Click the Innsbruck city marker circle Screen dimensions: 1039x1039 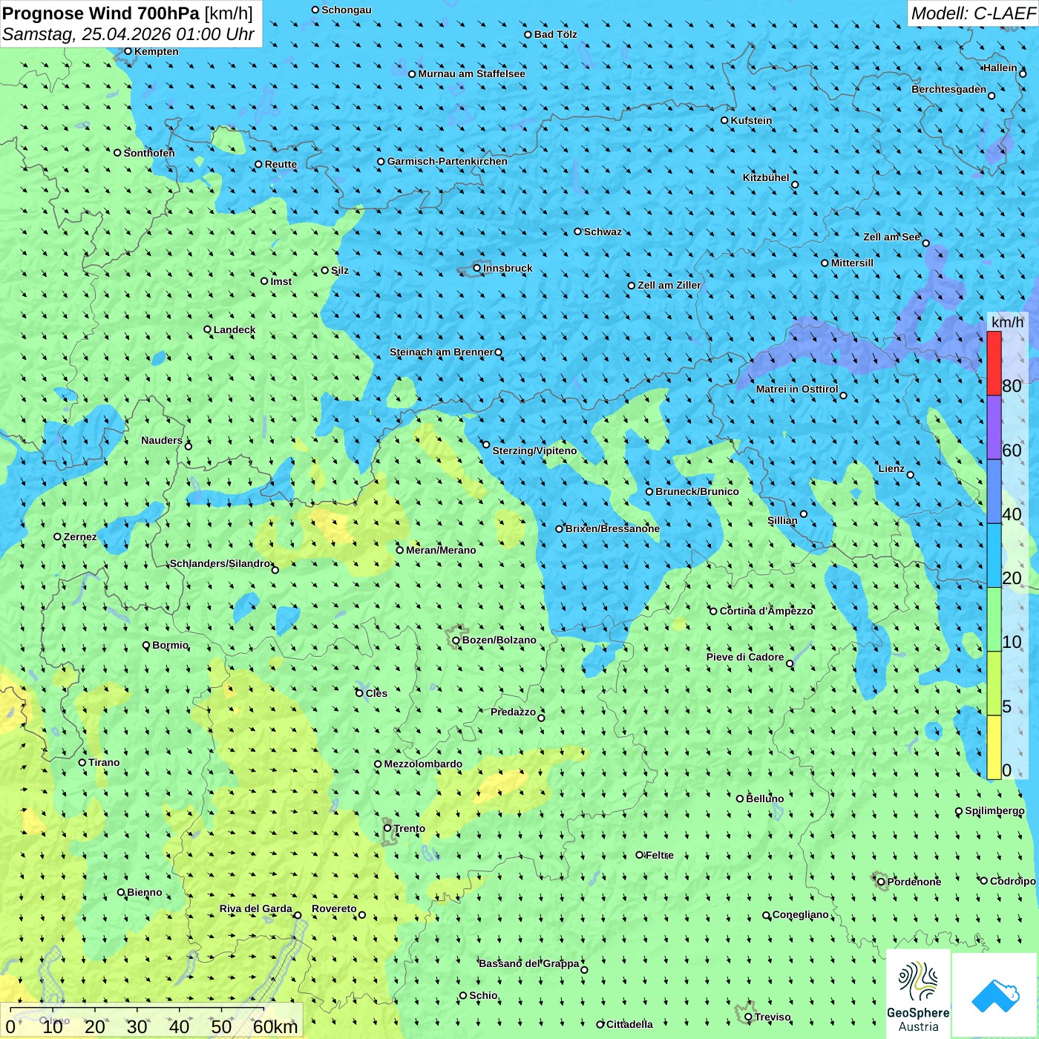(x=477, y=268)
